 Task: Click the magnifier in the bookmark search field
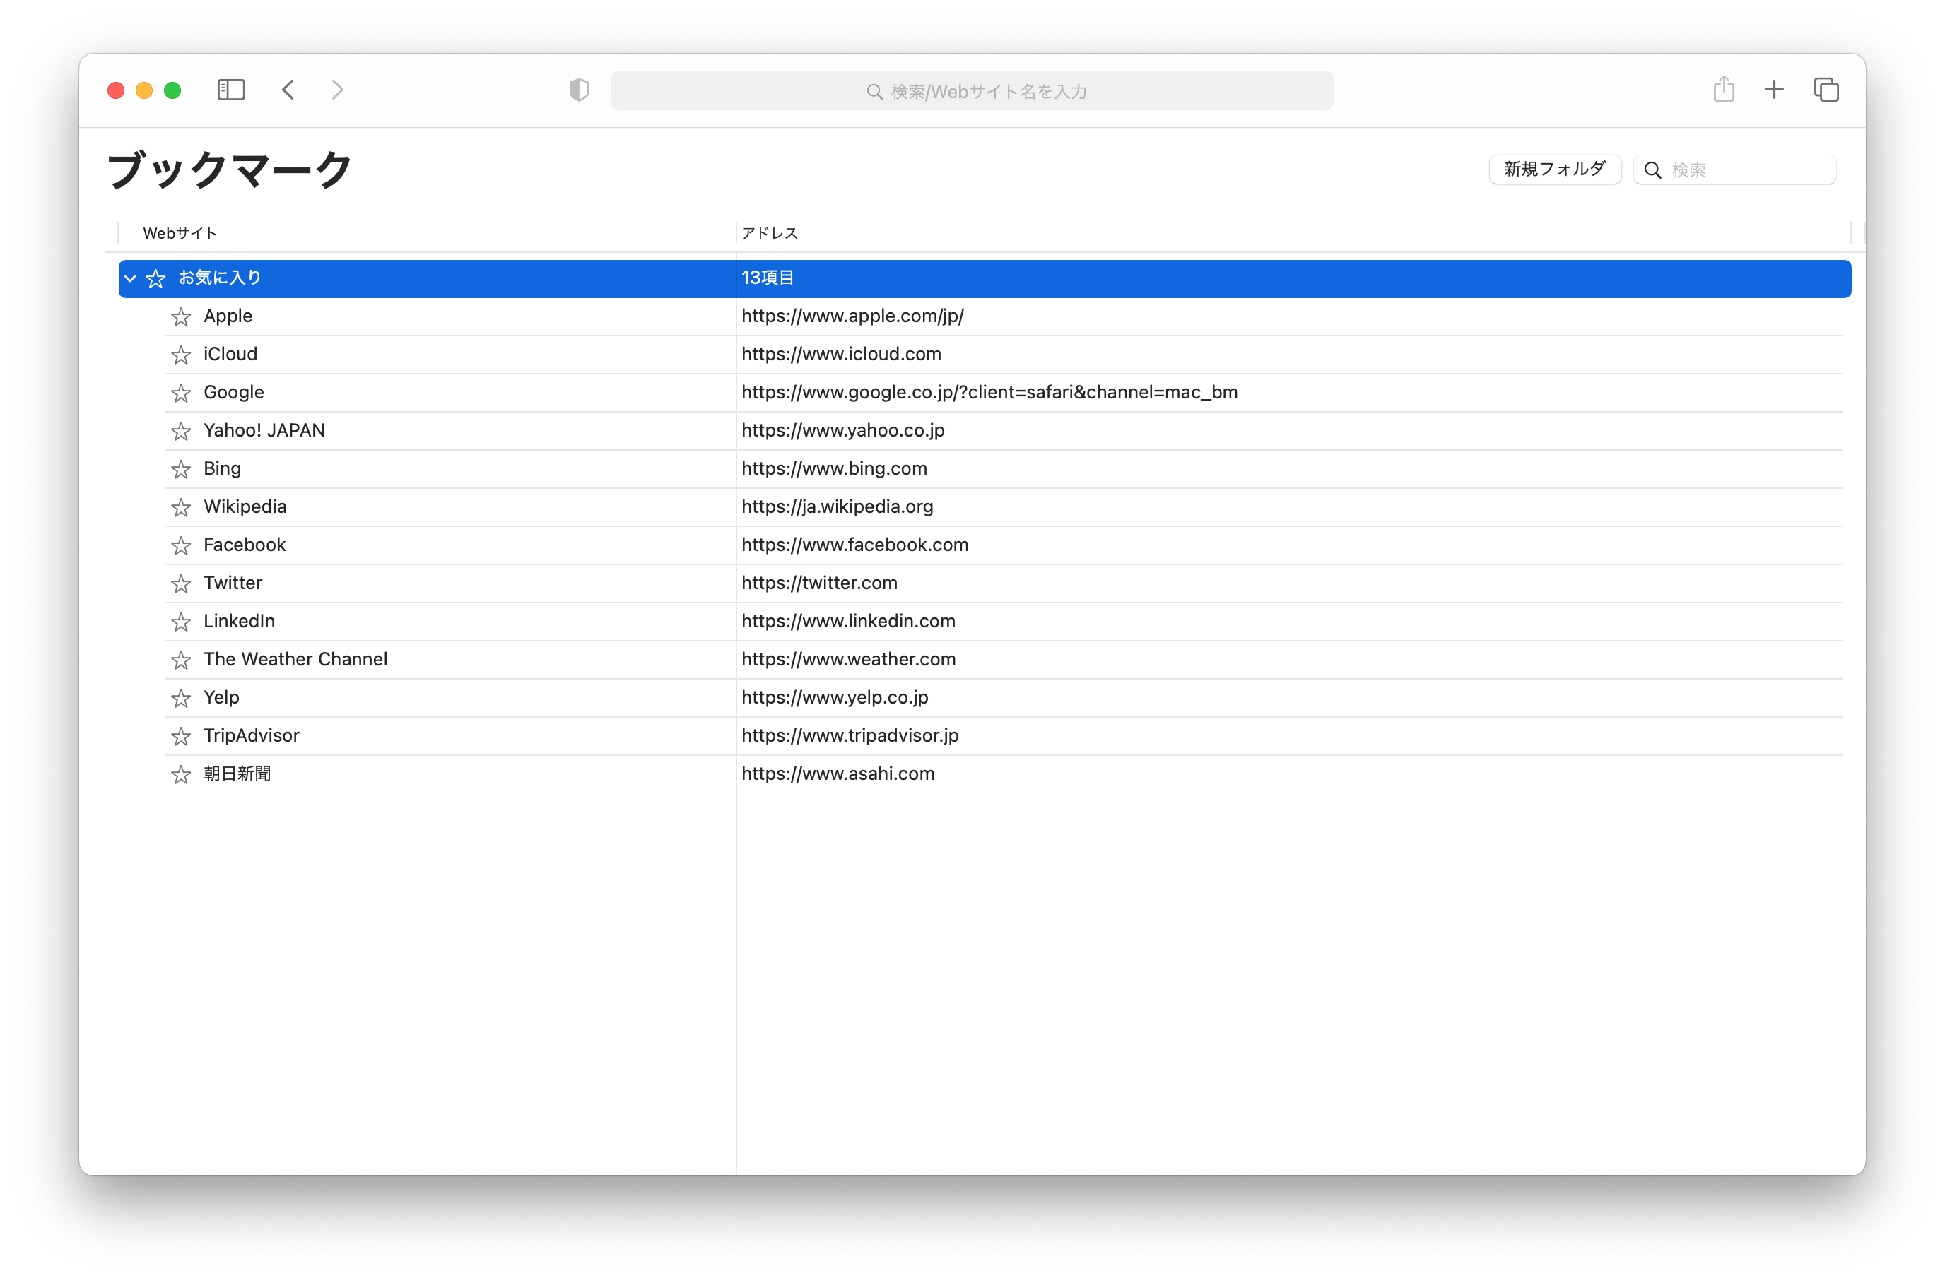coord(1652,171)
